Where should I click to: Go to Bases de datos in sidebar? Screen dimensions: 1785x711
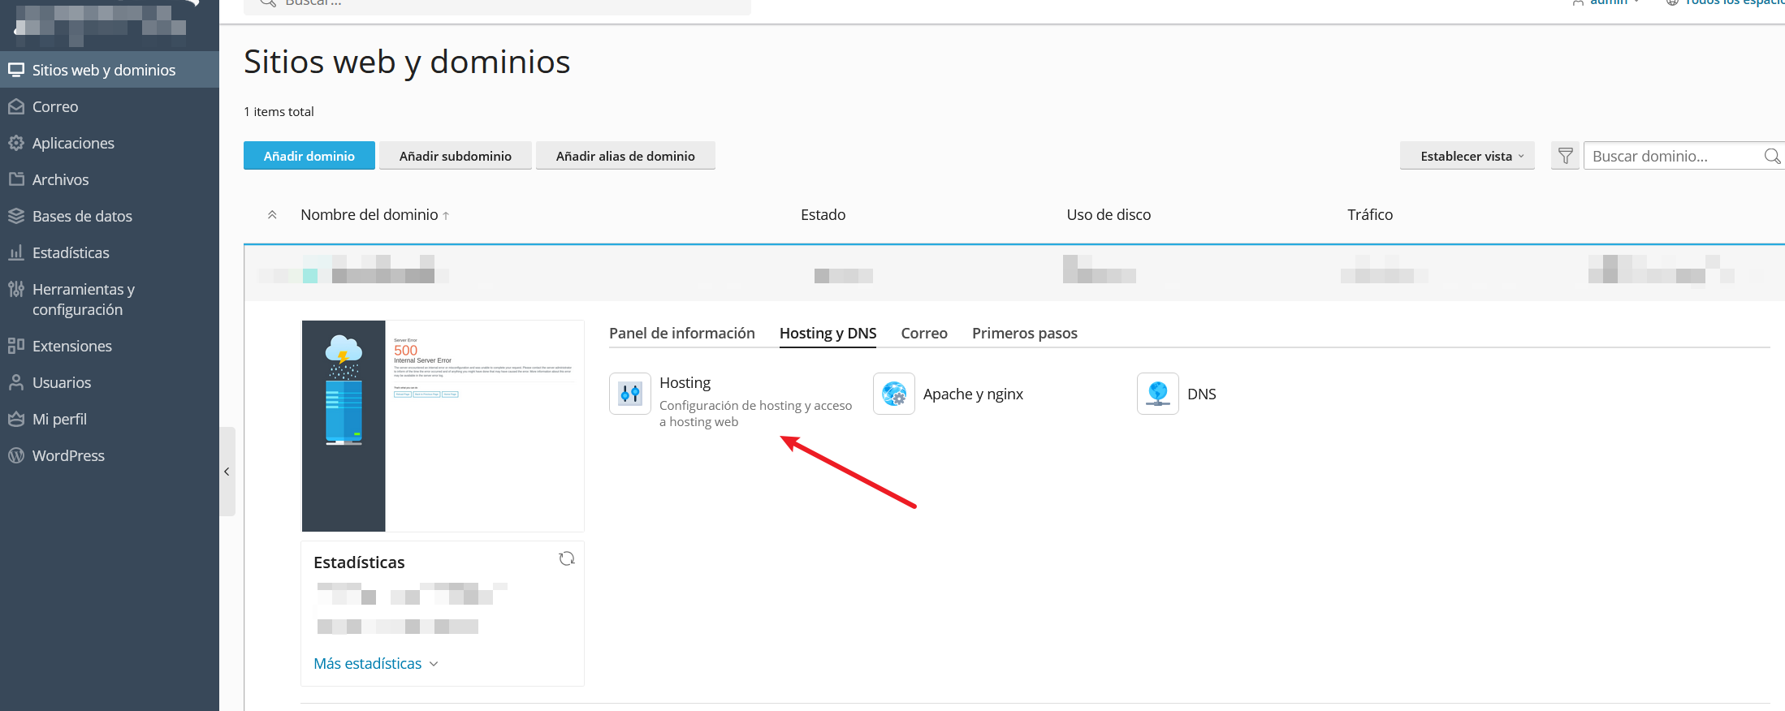81,216
